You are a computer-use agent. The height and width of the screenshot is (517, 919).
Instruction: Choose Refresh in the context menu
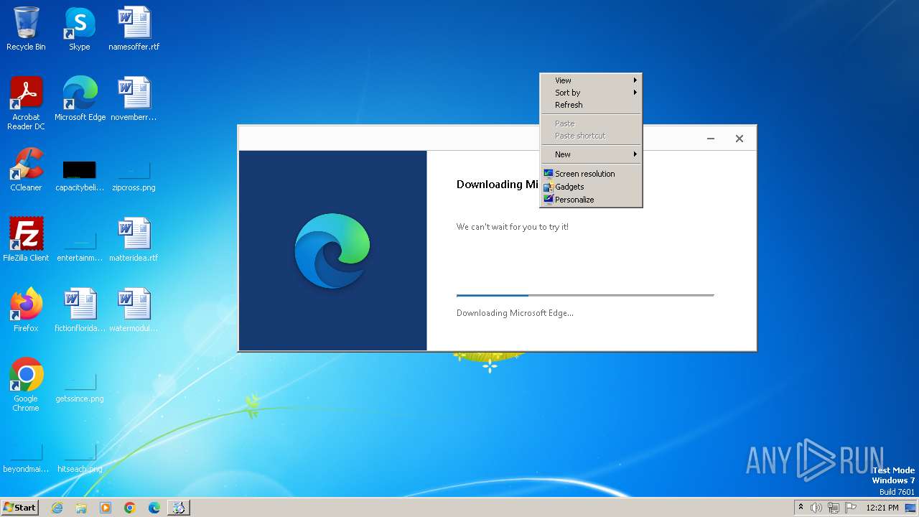pos(591,105)
